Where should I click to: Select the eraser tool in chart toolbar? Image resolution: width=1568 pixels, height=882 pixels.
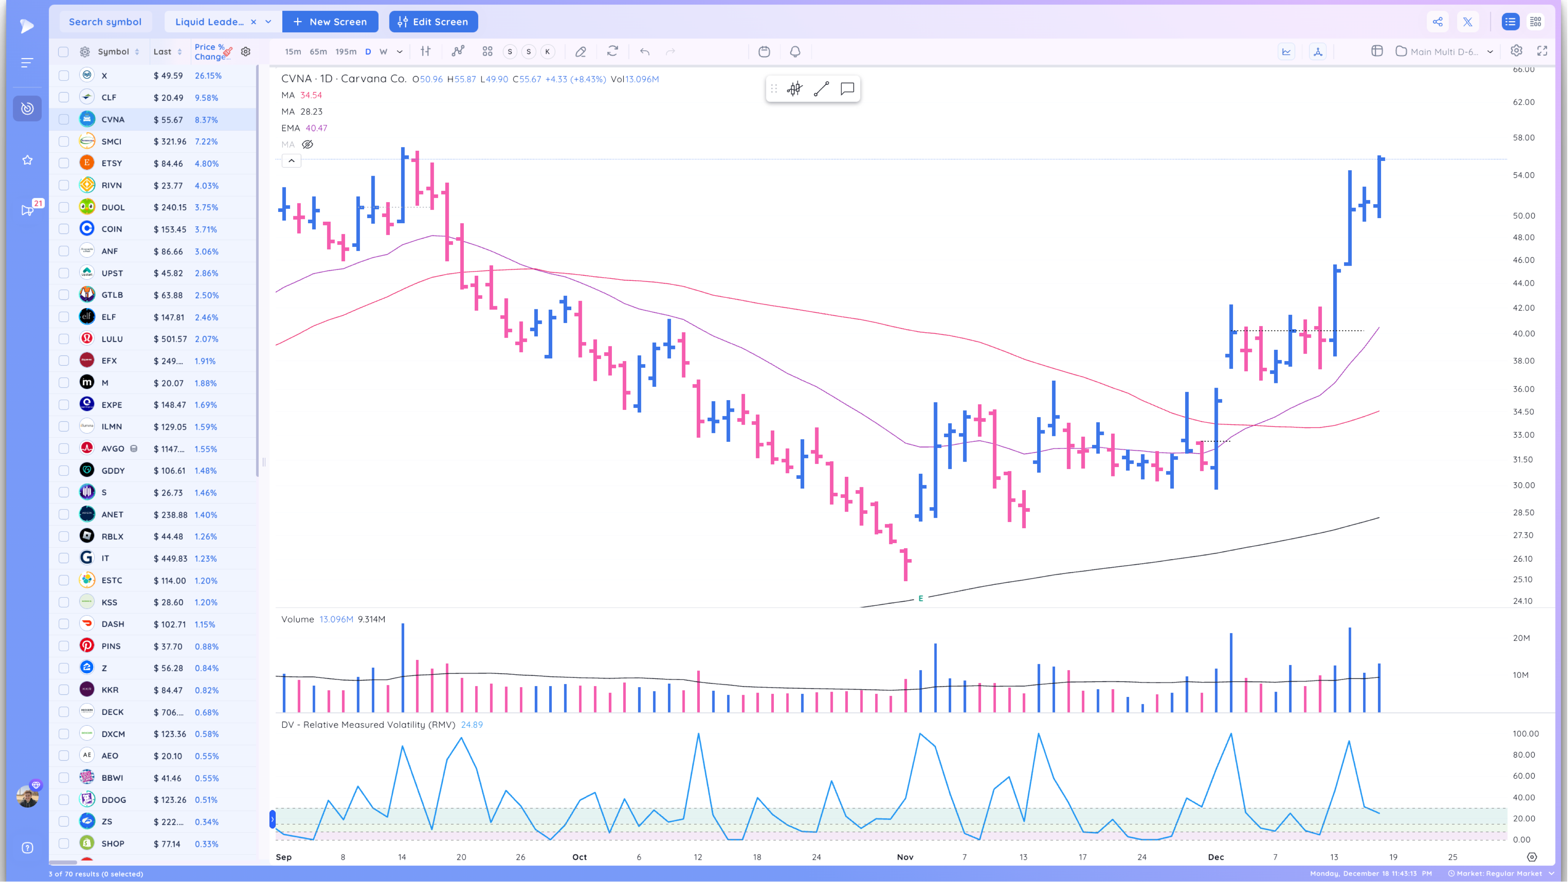581,52
